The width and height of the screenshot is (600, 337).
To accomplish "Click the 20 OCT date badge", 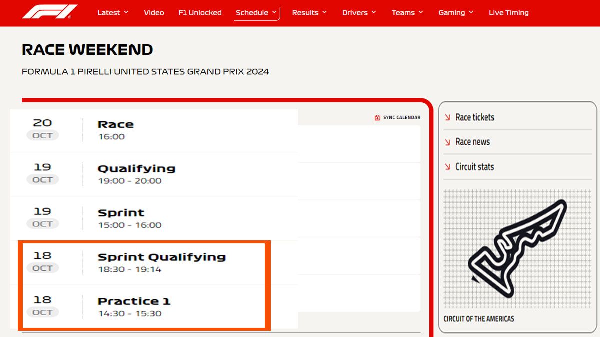I will pyautogui.click(x=42, y=129).
